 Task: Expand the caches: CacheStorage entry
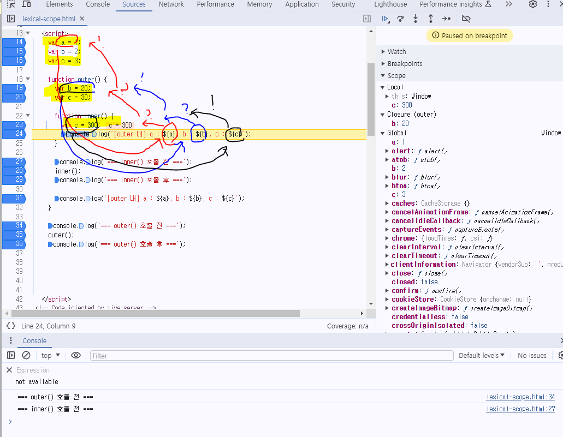387,203
